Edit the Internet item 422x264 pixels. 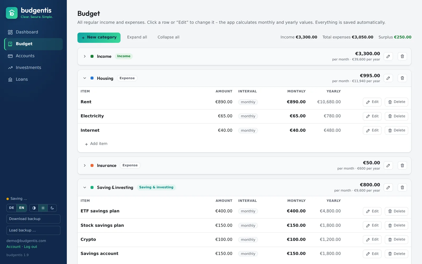372,130
